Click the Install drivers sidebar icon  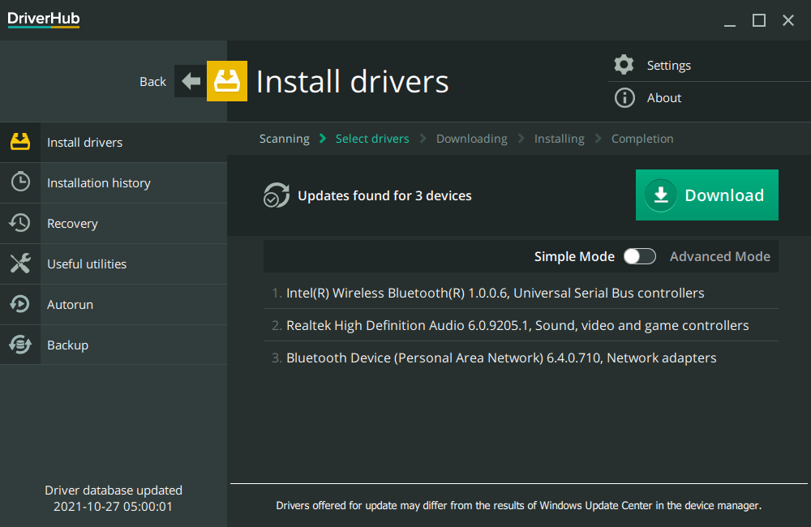(x=20, y=142)
